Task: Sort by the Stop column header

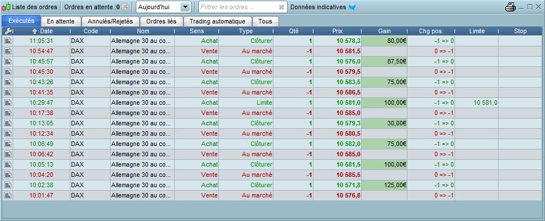Action: pos(520,31)
